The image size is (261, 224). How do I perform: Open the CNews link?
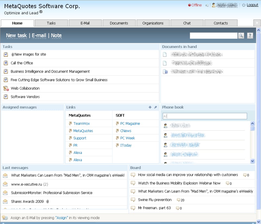click(126, 131)
